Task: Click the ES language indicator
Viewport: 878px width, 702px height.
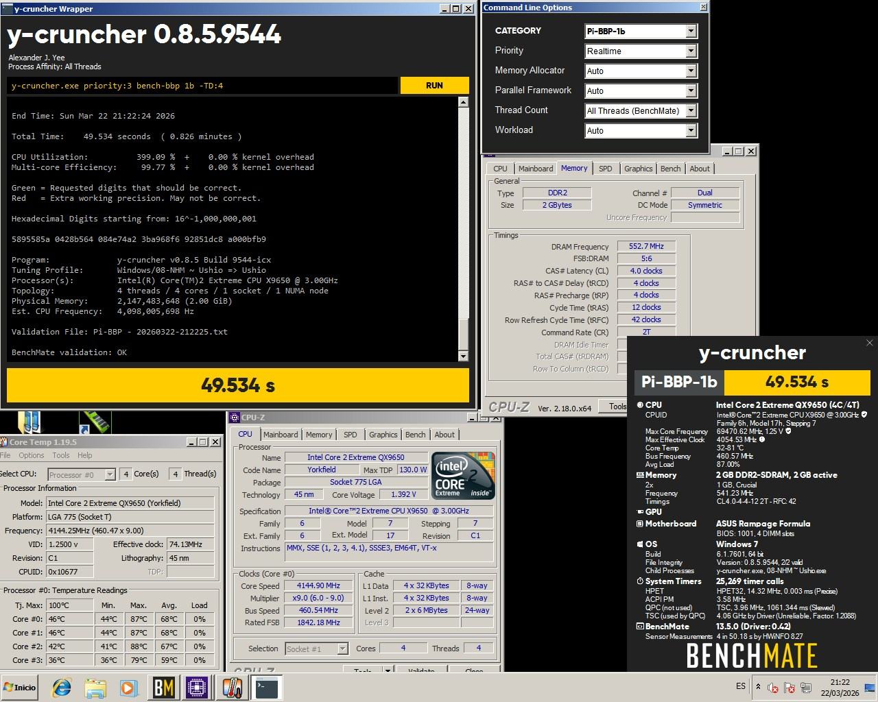Action: point(741,686)
